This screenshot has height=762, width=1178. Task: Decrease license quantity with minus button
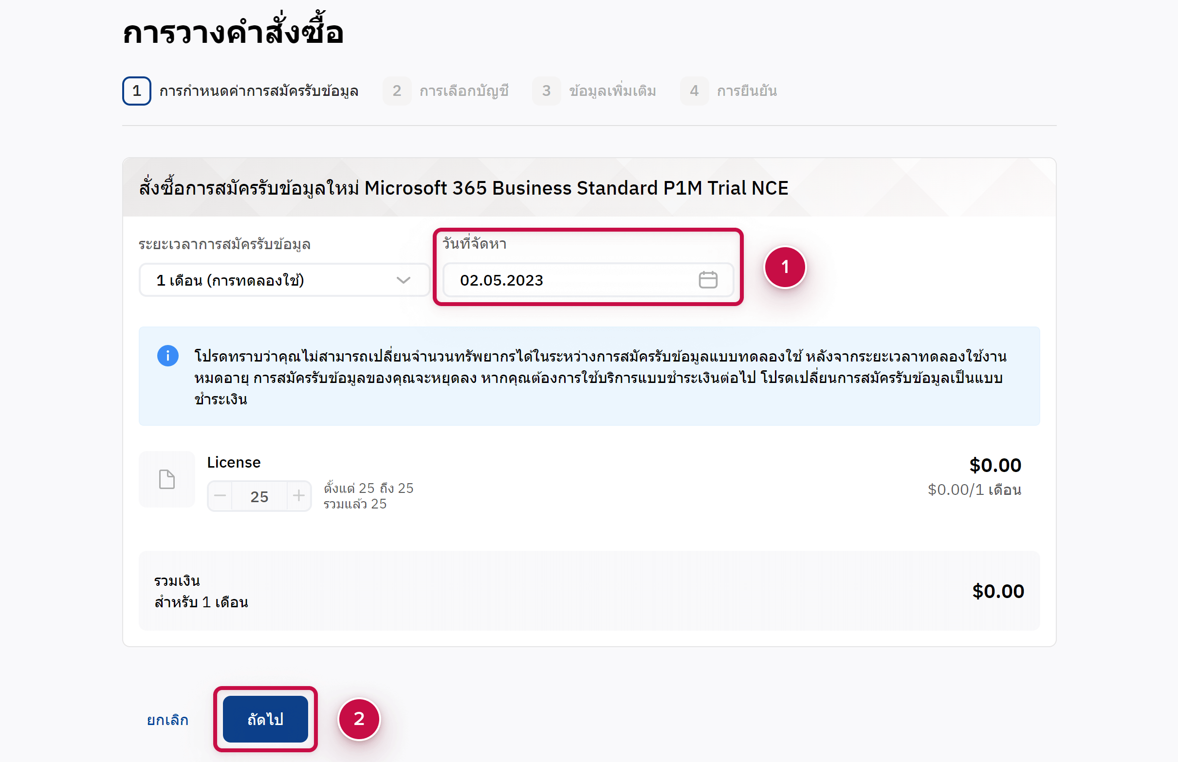click(x=221, y=496)
